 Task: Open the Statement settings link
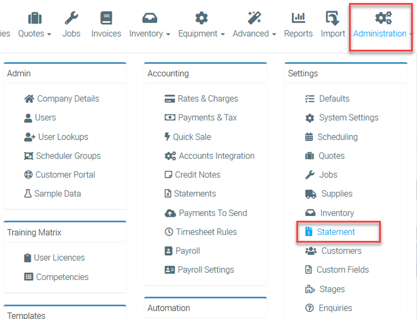click(335, 232)
